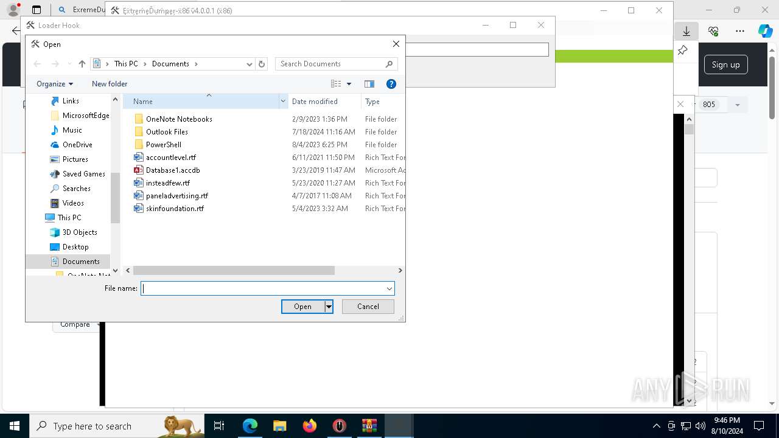Open recent locations dropdown arrow
The width and height of the screenshot is (779, 438).
(x=69, y=64)
